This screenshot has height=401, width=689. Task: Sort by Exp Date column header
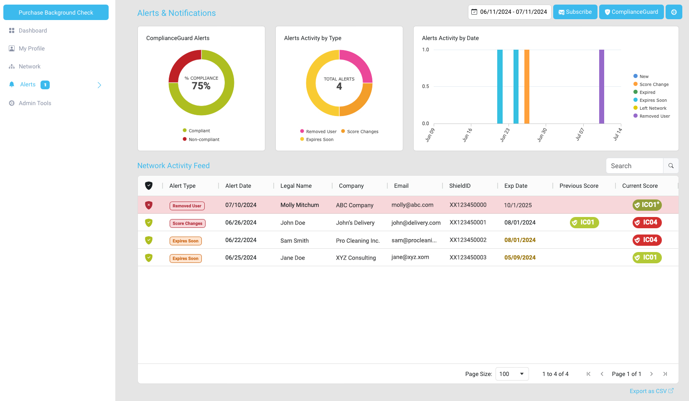click(516, 186)
